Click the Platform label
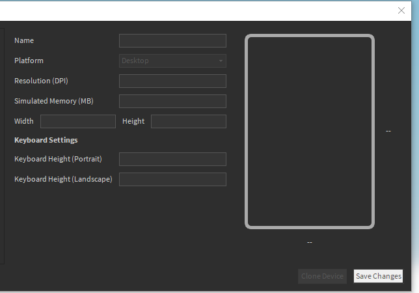Viewport: 419px width, 293px height. (29, 61)
